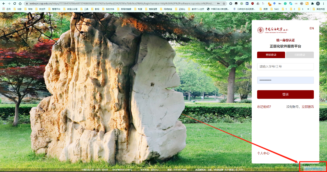
Task: Open Chrome's three-dot menu
Action: (323, 4)
